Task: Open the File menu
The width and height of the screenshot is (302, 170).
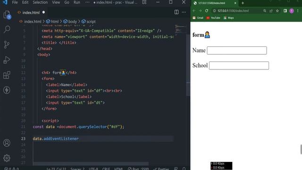Action: pyautogui.click(x=15, y=2)
